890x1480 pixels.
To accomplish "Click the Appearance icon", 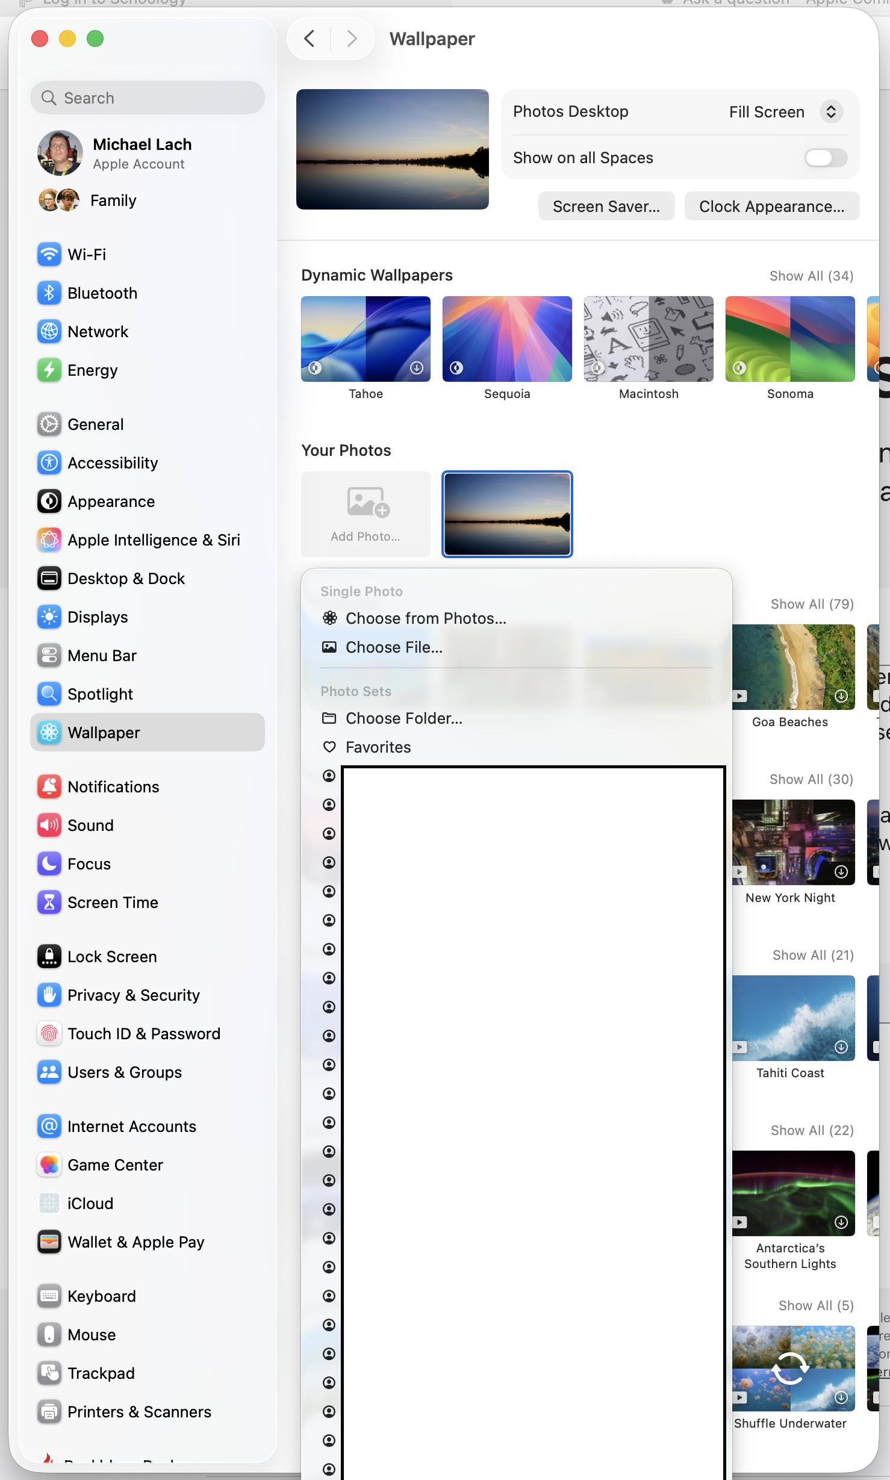I will point(49,502).
